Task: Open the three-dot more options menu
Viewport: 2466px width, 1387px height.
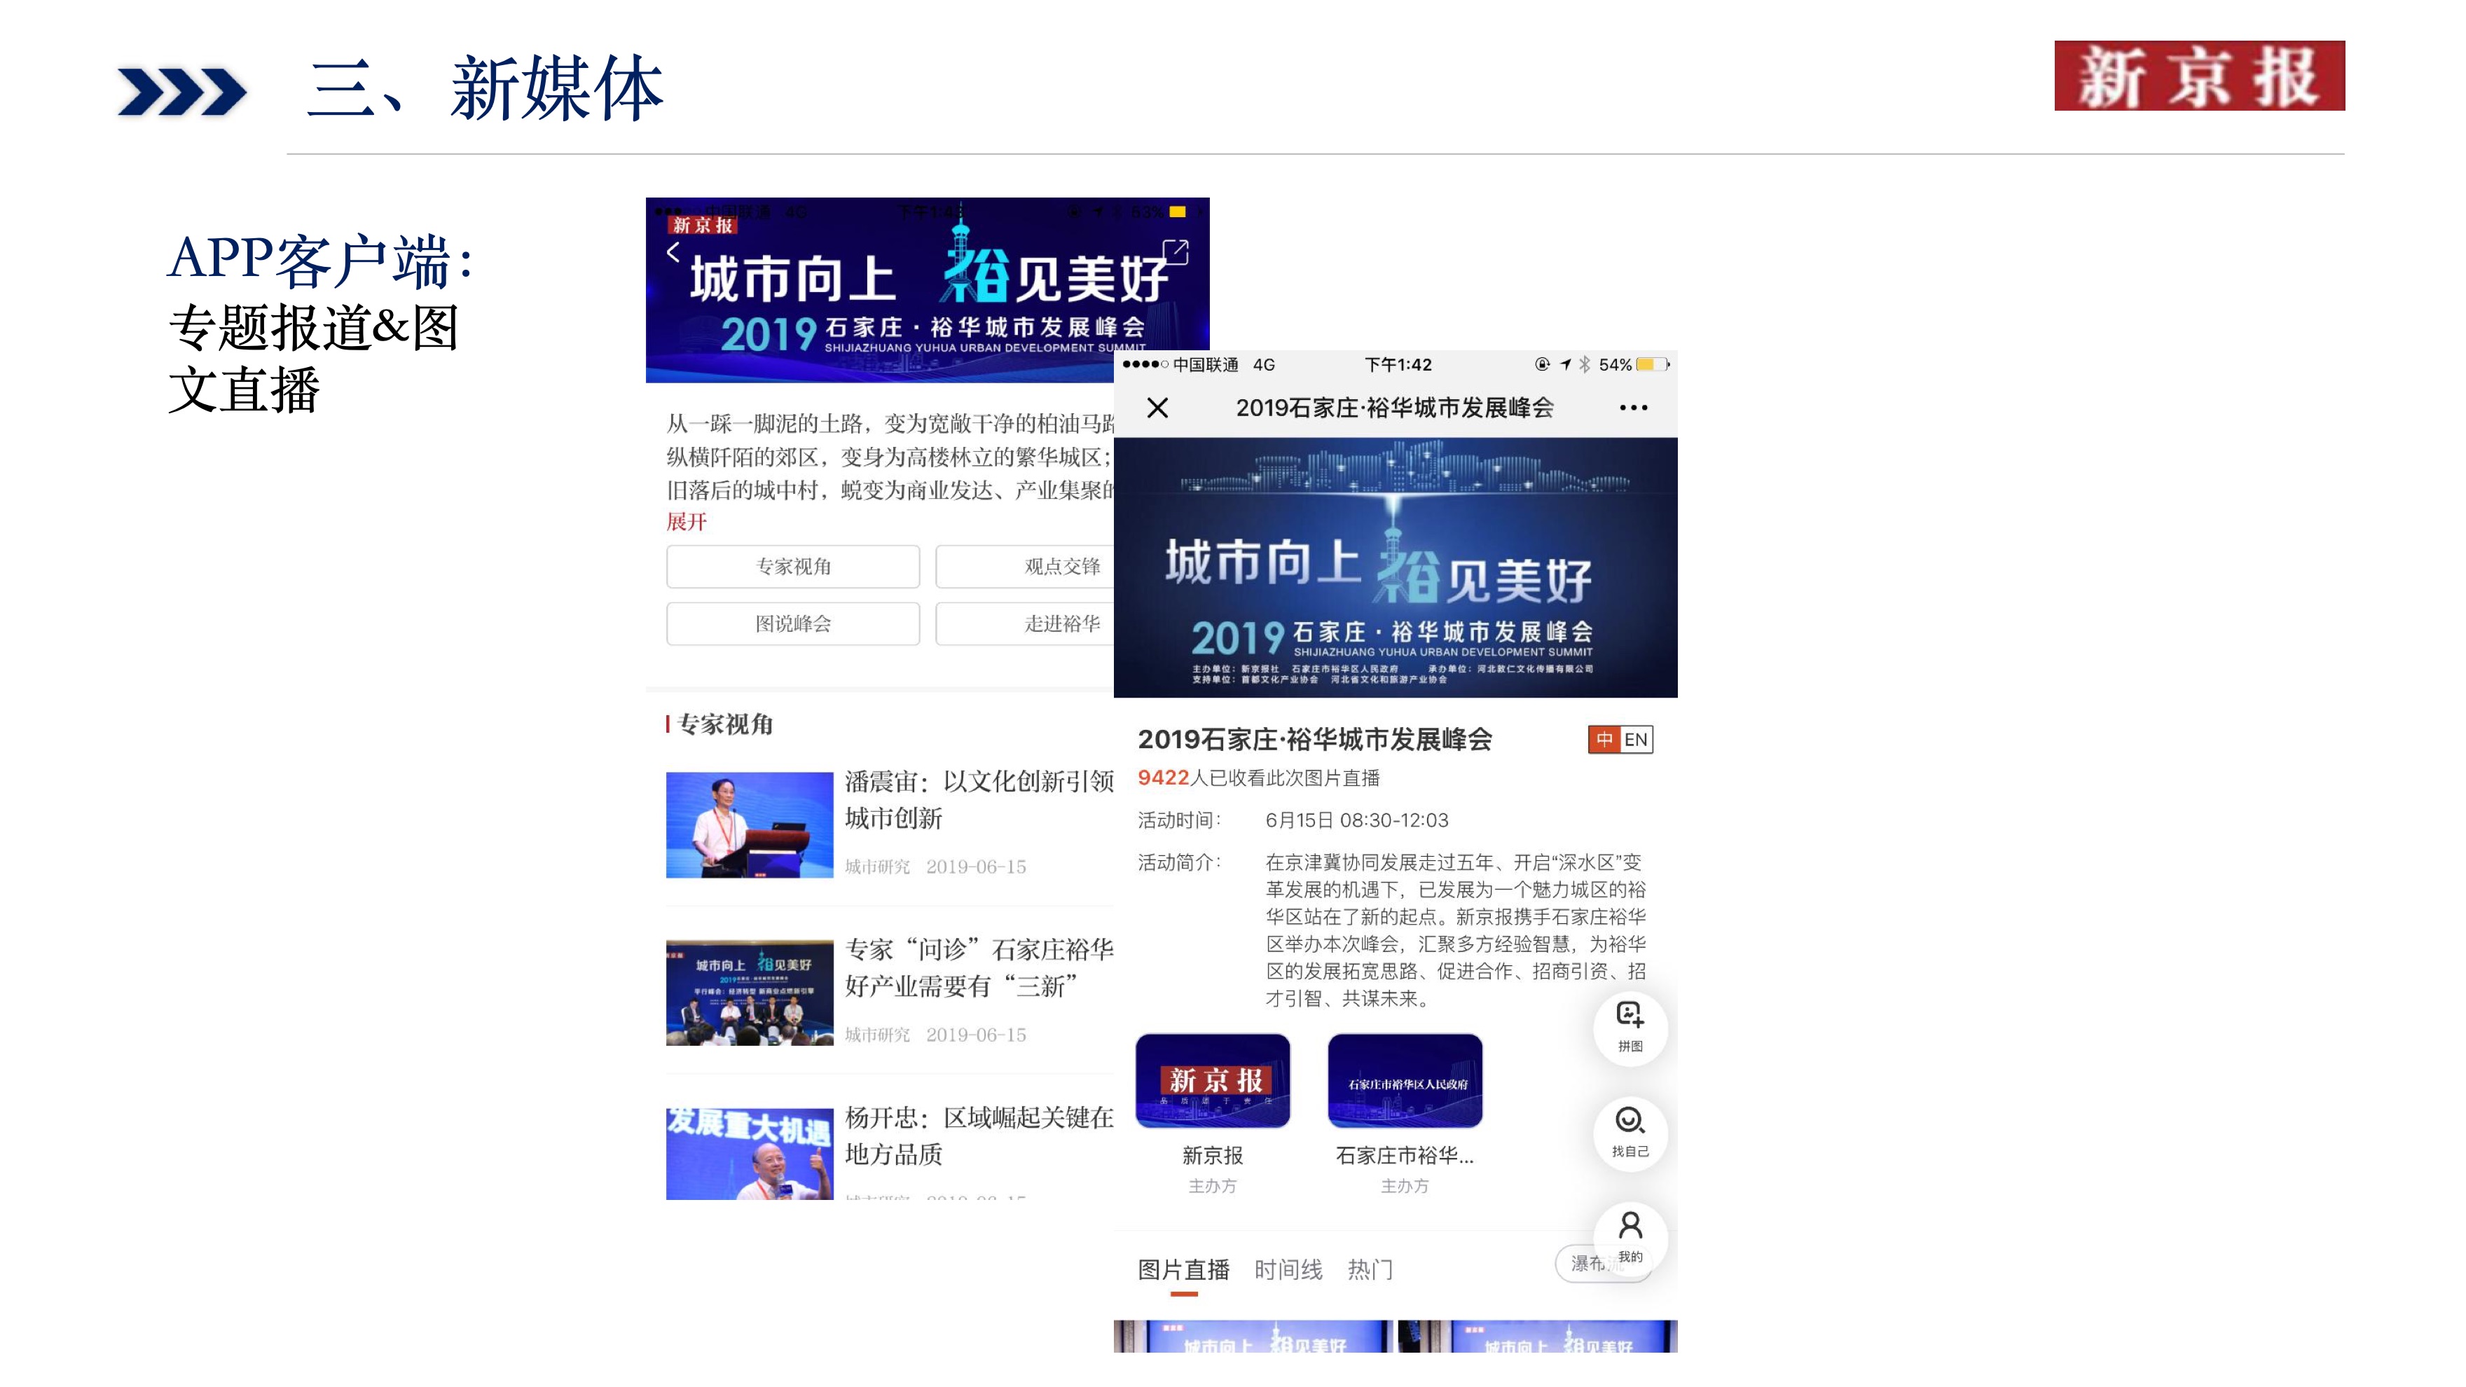Action: 1633,408
